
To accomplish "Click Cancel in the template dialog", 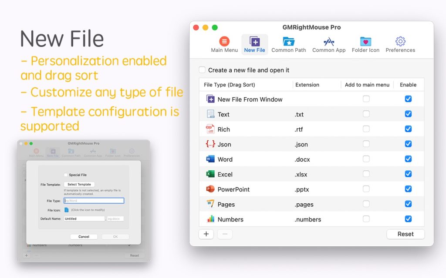I will point(84,236).
